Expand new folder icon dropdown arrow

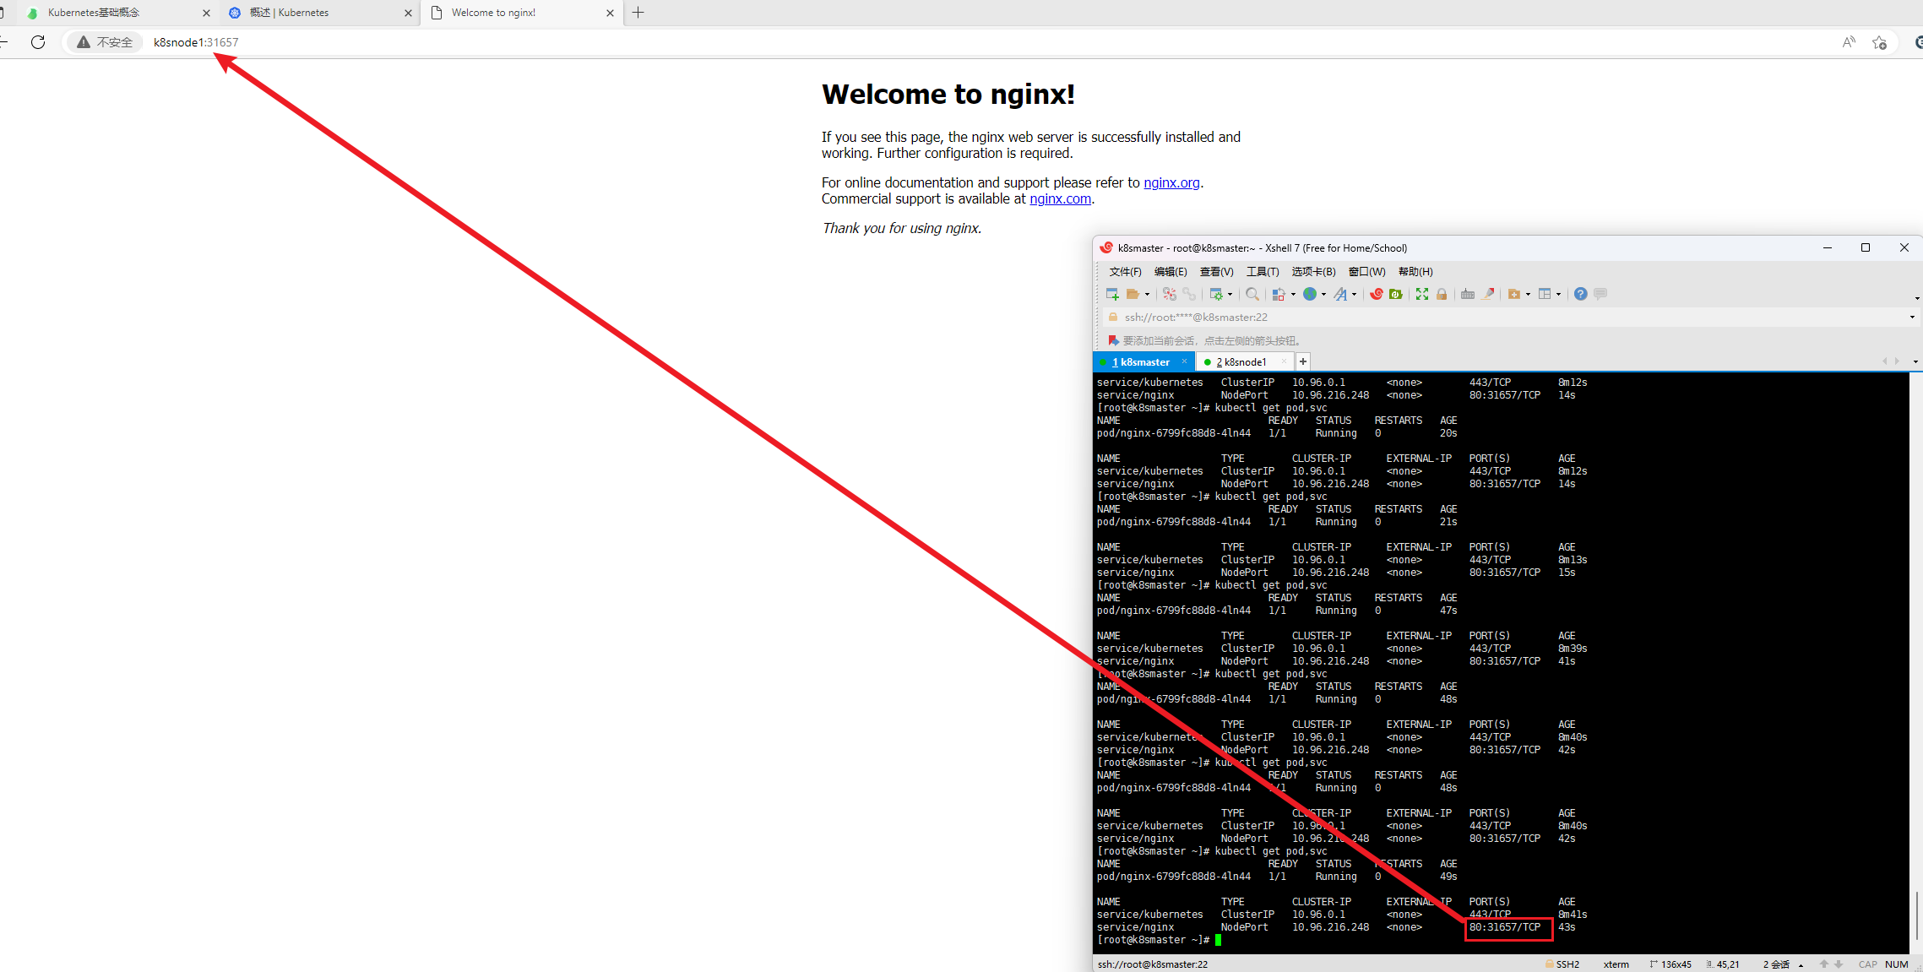pos(1528,294)
